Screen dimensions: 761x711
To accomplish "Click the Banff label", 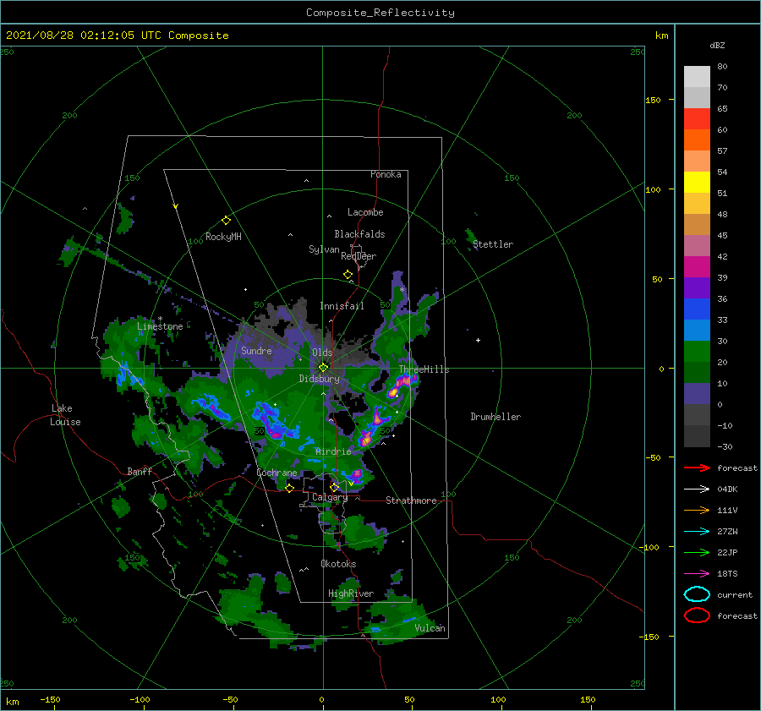I will click(x=140, y=472).
